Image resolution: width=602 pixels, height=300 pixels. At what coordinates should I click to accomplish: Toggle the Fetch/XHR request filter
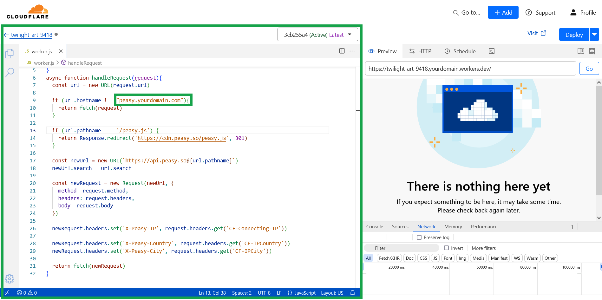click(x=389, y=258)
